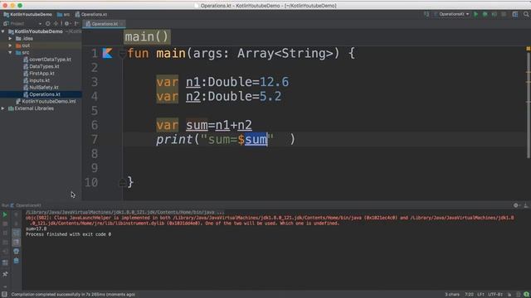Collapse the main function fold marker on line 1
Viewport: 531px width, 298px height.
(x=122, y=53)
